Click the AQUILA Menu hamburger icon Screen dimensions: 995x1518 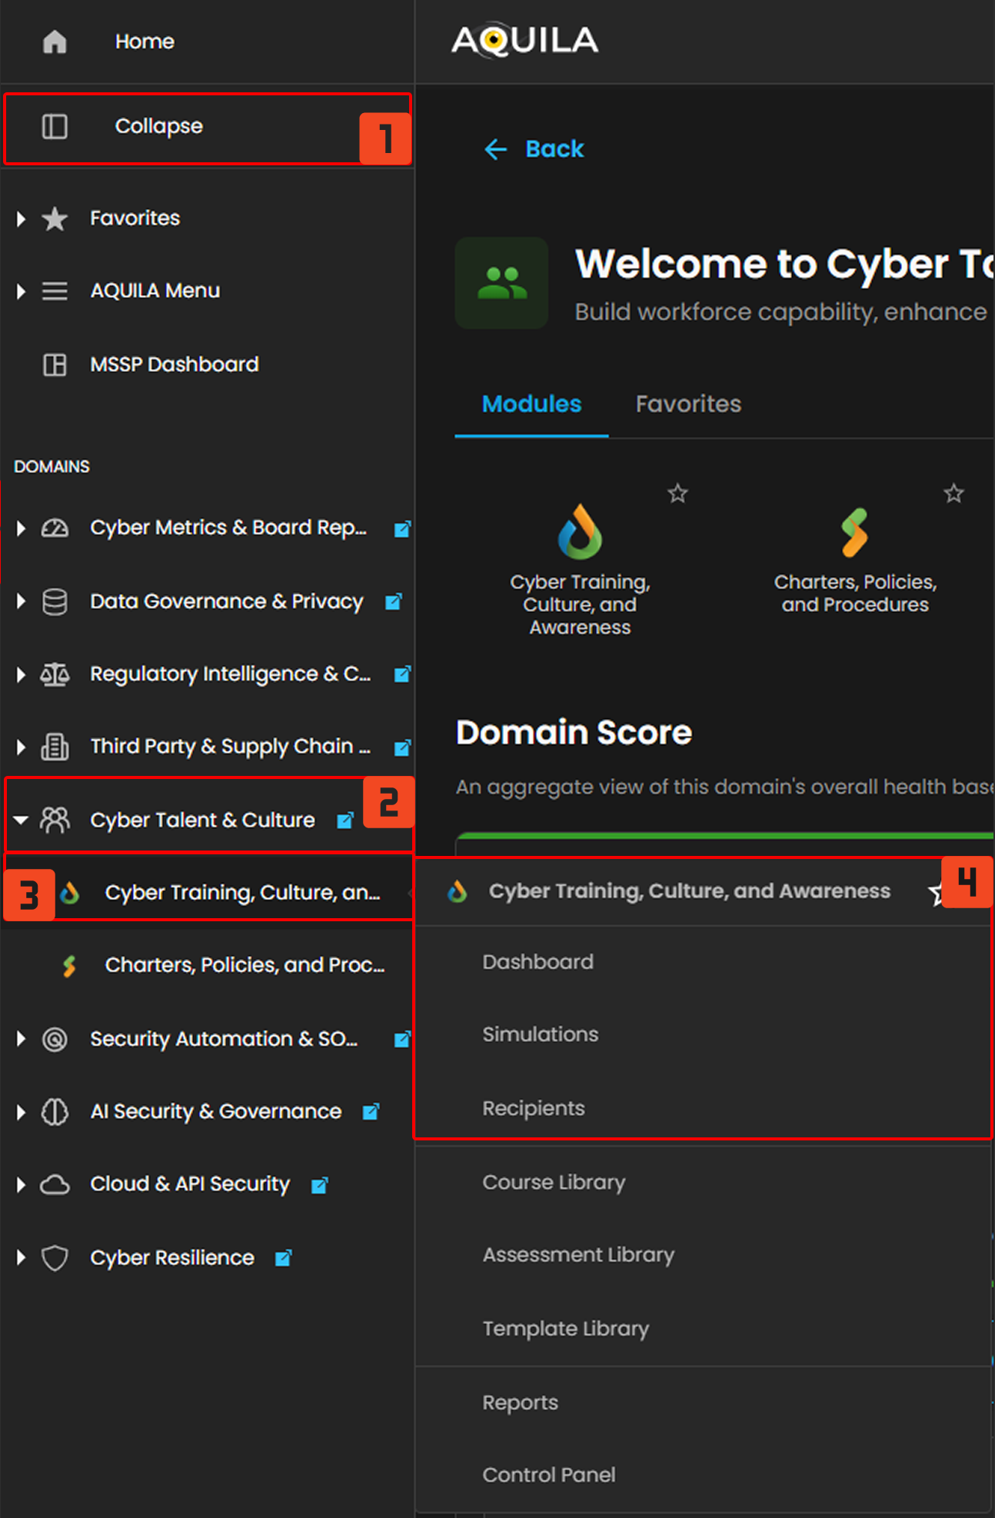[x=55, y=291]
